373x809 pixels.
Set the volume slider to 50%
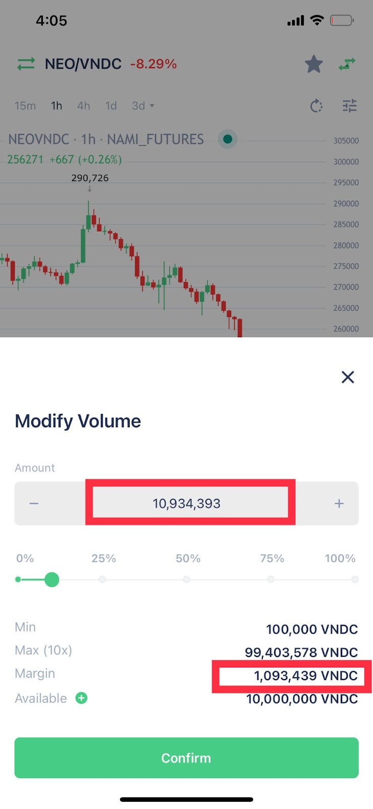[187, 579]
